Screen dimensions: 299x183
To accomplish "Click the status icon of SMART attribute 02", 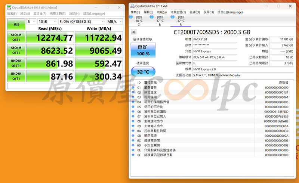I will click(x=133, y=92).
